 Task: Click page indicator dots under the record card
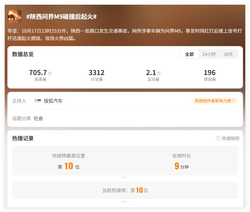[x=125, y=177]
